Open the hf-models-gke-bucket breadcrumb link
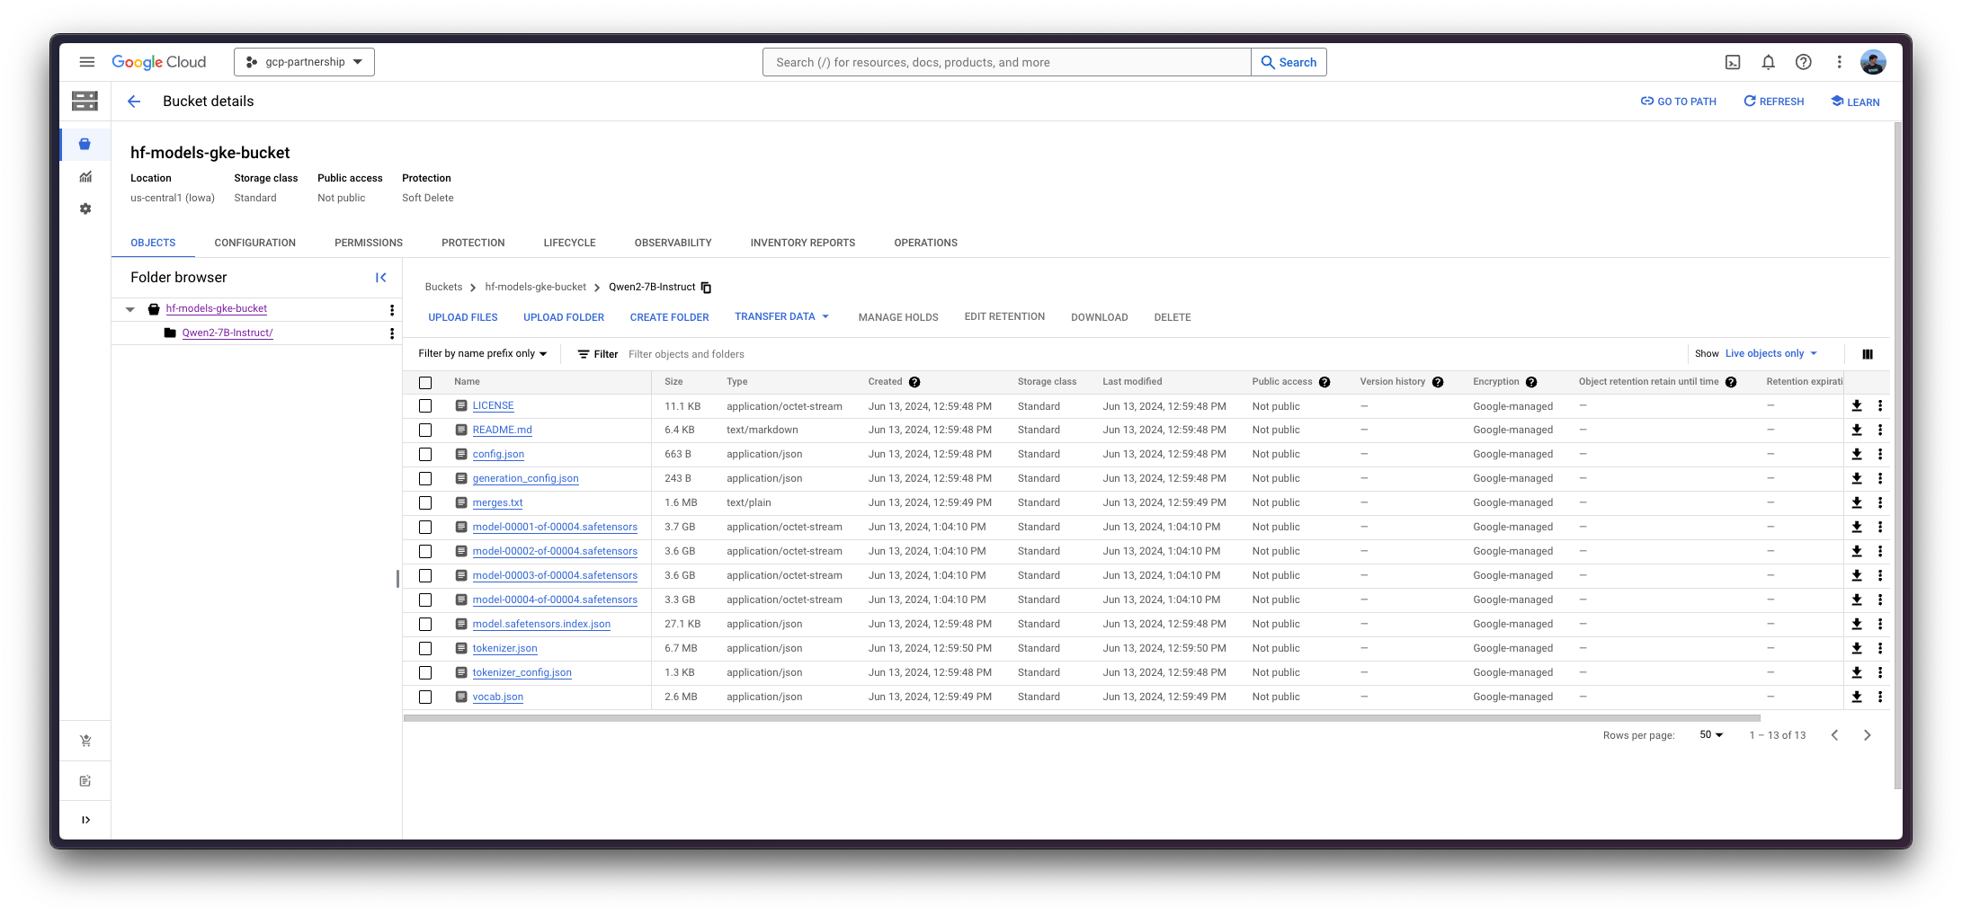The image size is (1962, 915). (535, 288)
